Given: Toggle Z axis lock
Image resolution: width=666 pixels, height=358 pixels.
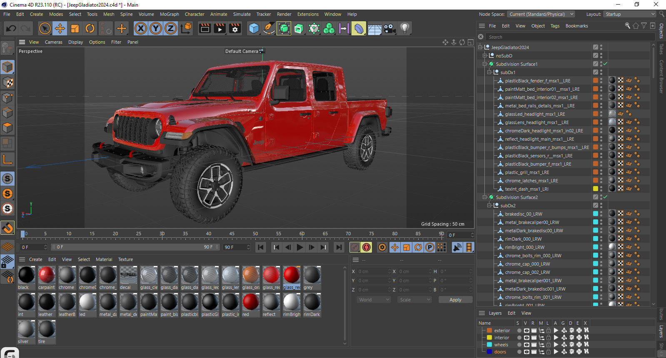Looking at the screenshot, I should [x=171, y=28].
